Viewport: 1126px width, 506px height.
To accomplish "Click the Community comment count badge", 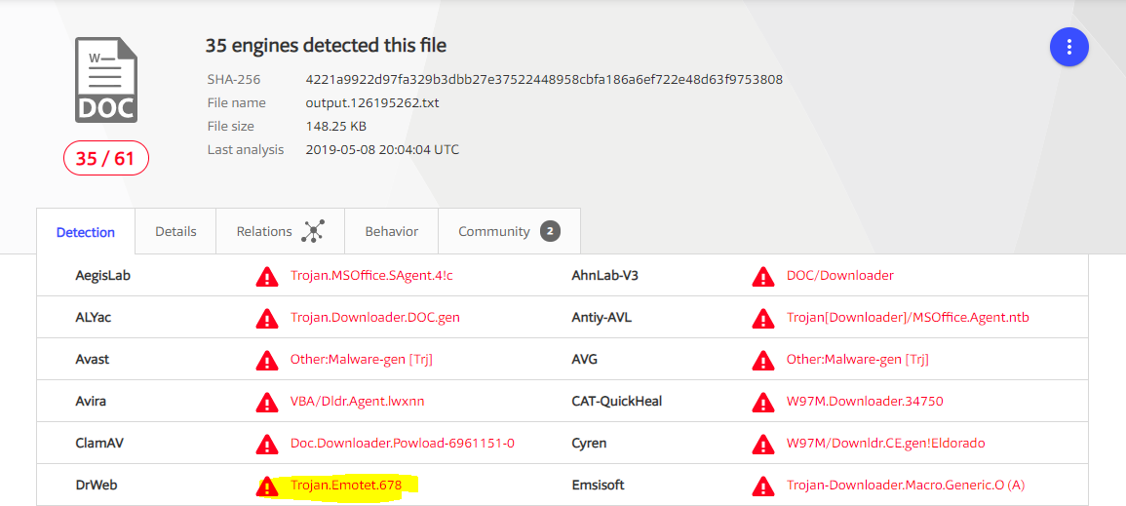I will [x=550, y=232].
